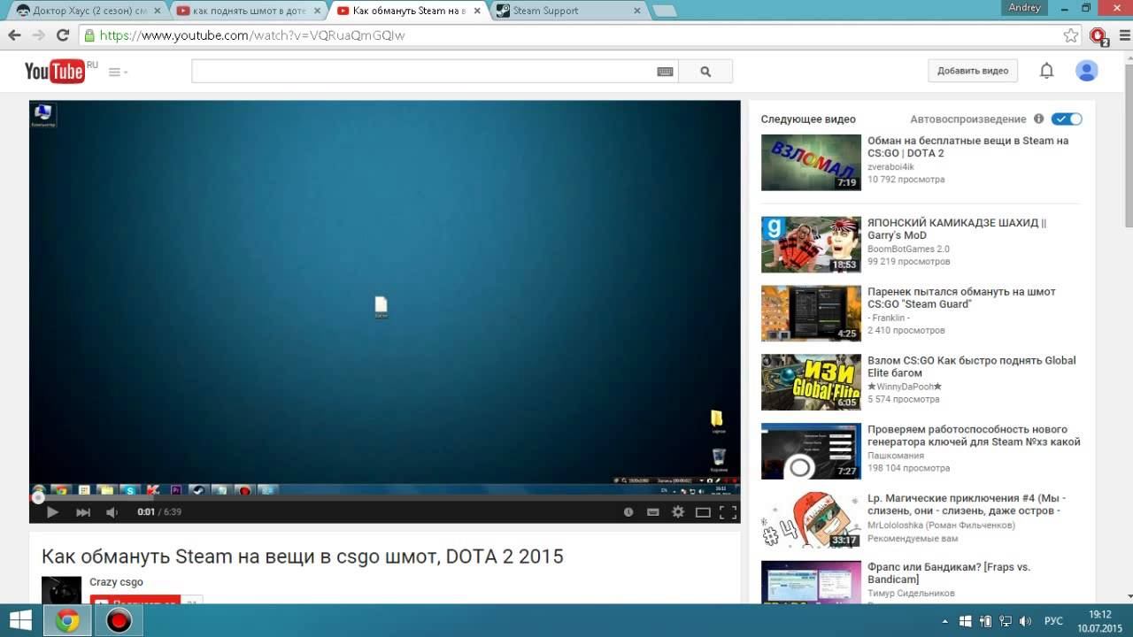Turn off the Автовоспроизведение switch
This screenshot has height=637, width=1133.
pyautogui.click(x=1067, y=119)
